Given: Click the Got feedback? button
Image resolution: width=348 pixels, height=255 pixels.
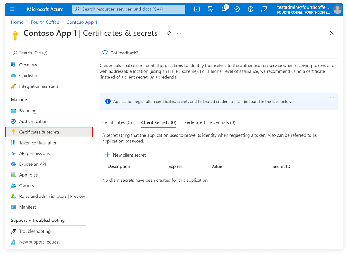Looking at the screenshot, I should 120,53.
